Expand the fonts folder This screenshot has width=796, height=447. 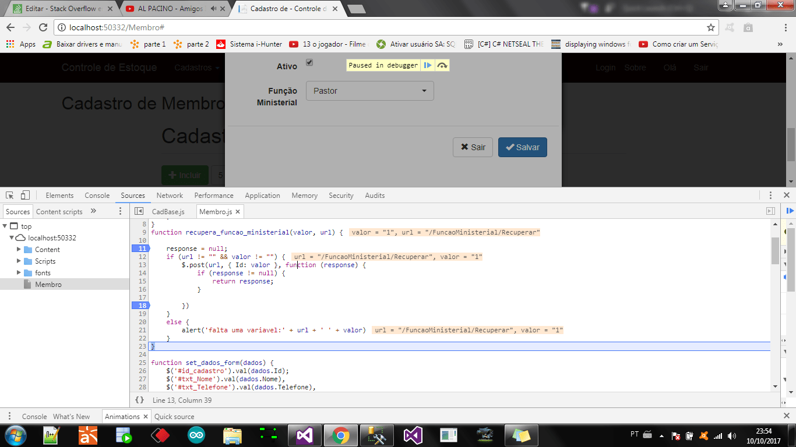click(x=19, y=272)
